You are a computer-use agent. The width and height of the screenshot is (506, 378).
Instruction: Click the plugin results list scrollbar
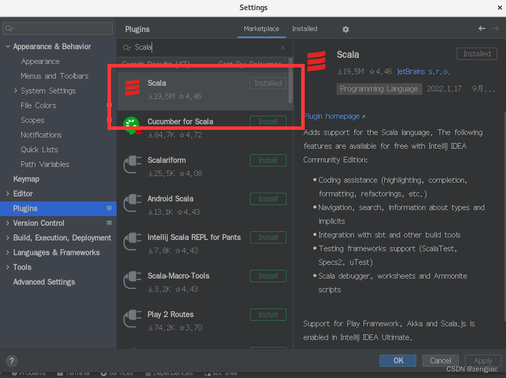pyautogui.click(x=291, y=81)
